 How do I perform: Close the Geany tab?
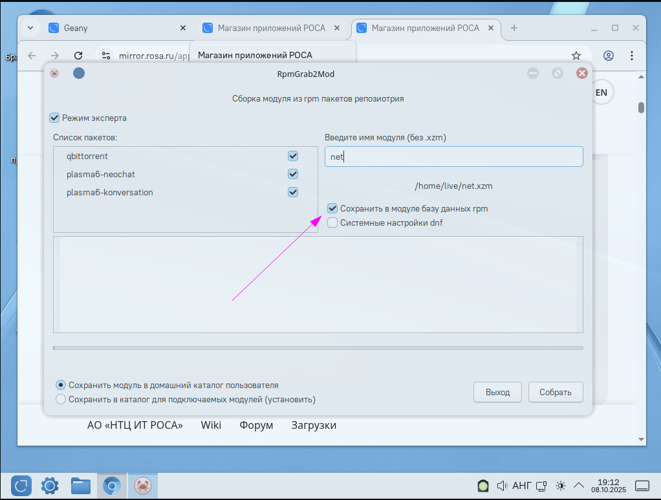point(183,28)
